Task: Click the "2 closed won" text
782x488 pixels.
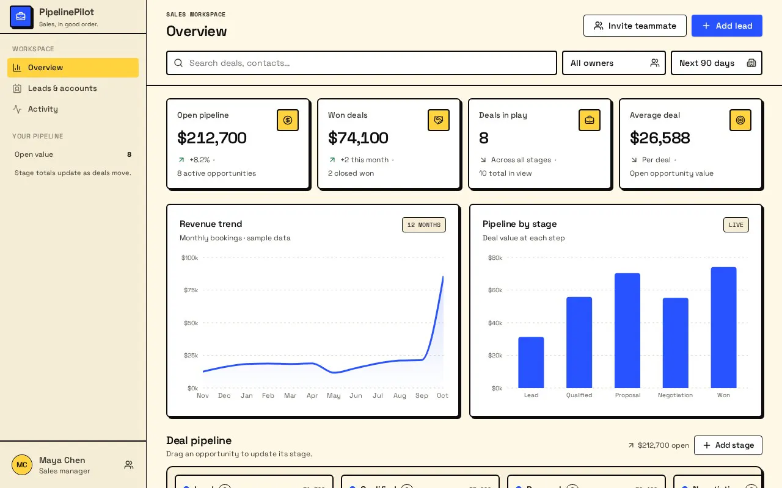Action: (351, 173)
